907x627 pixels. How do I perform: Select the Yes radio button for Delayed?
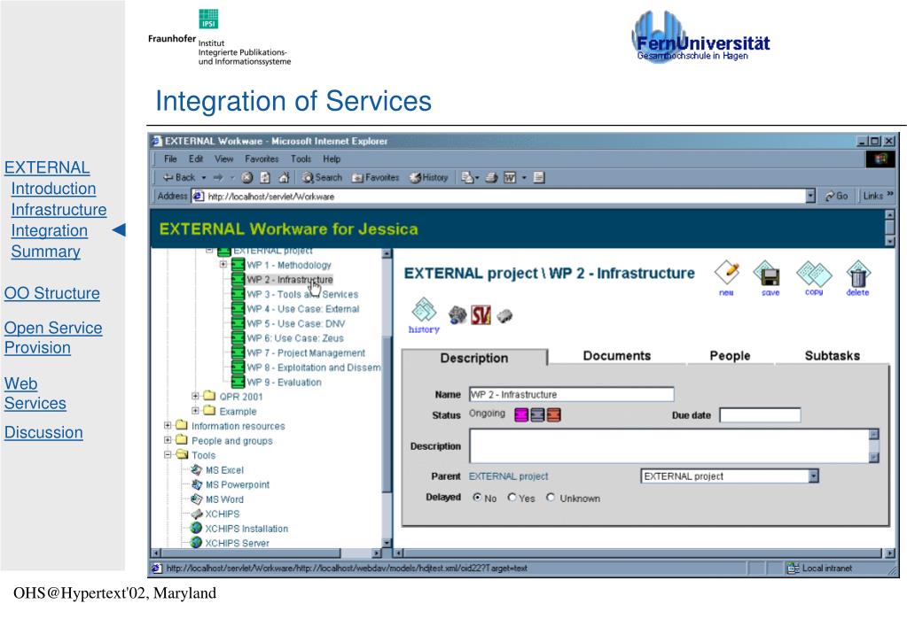[512, 497]
